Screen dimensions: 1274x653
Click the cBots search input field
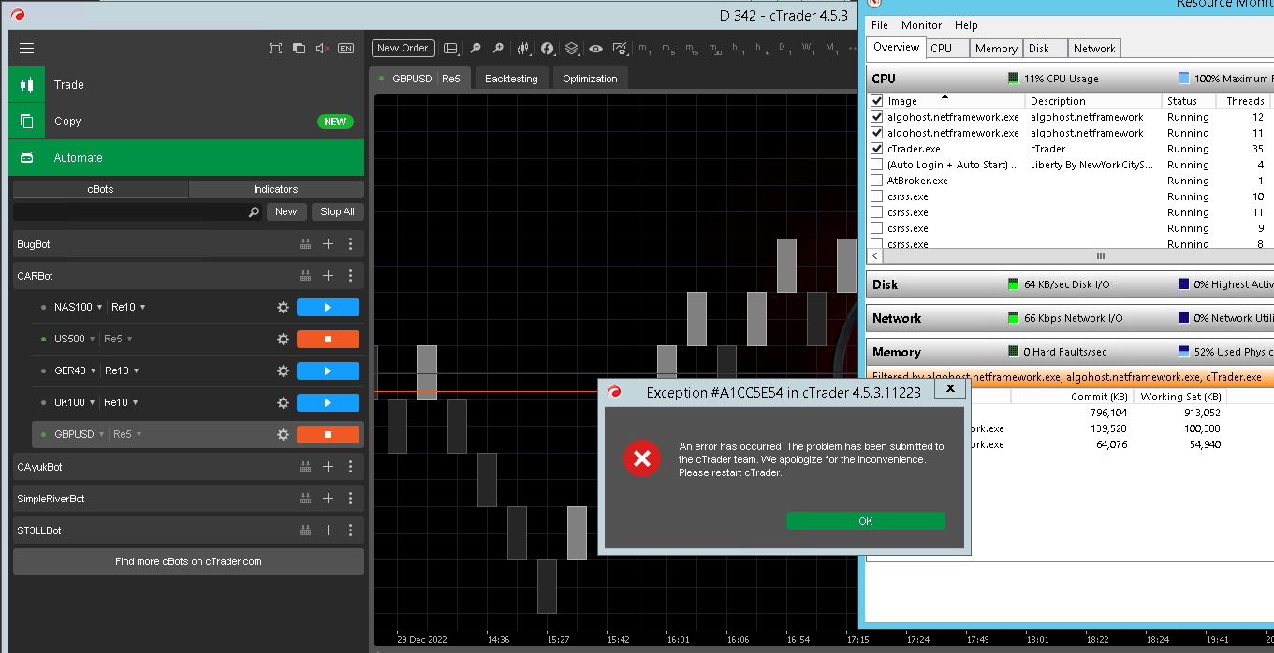pyautogui.click(x=131, y=212)
